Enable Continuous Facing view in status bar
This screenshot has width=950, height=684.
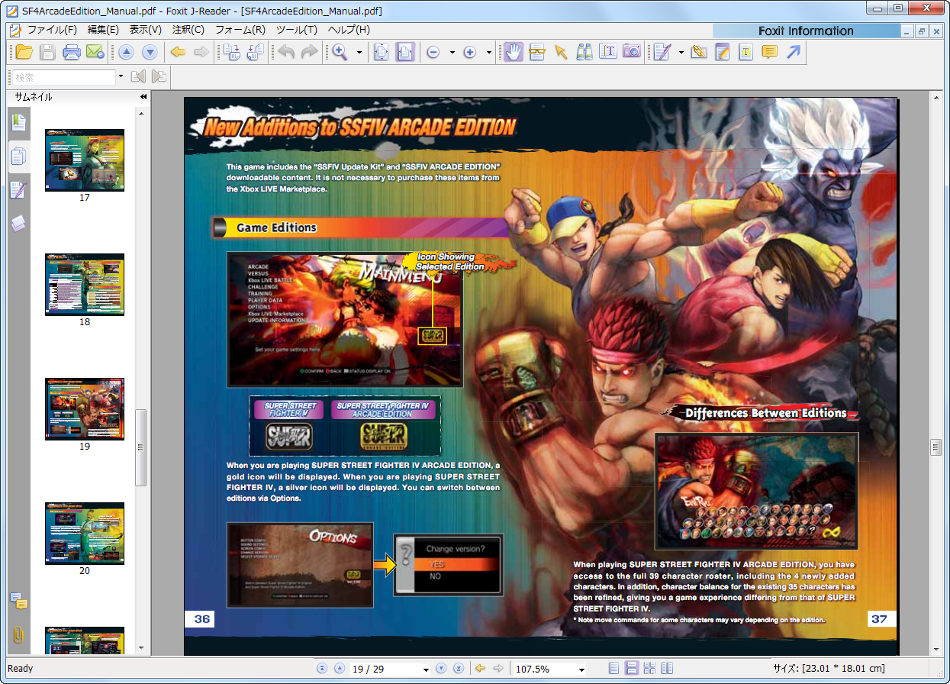coord(649,669)
